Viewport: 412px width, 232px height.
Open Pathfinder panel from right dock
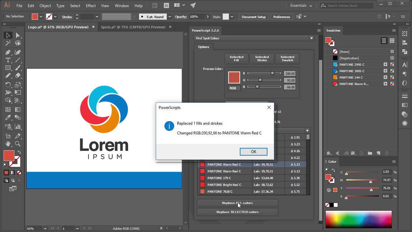pos(405,52)
